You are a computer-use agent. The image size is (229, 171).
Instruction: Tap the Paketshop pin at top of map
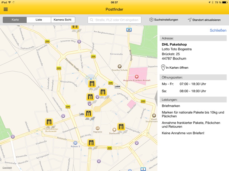click(x=75, y=27)
